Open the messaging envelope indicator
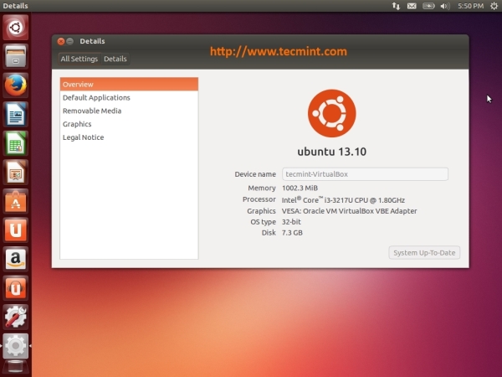Viewport: 502px width, 377px height. [x=412, y=6]
